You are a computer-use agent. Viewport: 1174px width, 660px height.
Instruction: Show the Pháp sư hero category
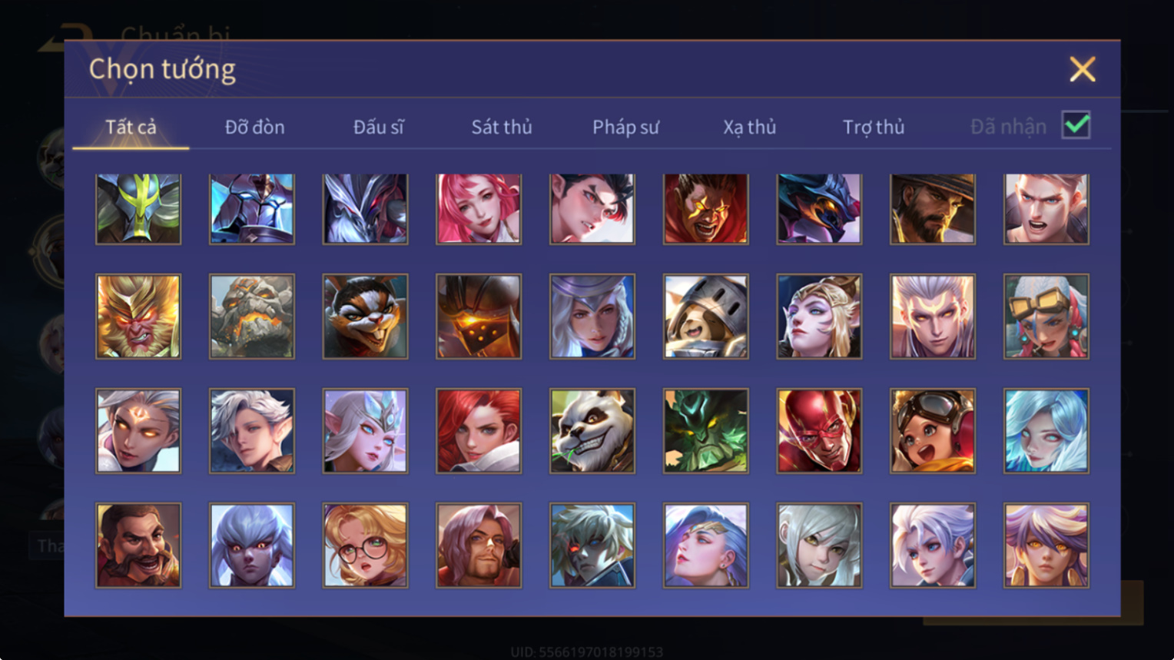pos(625,127)
